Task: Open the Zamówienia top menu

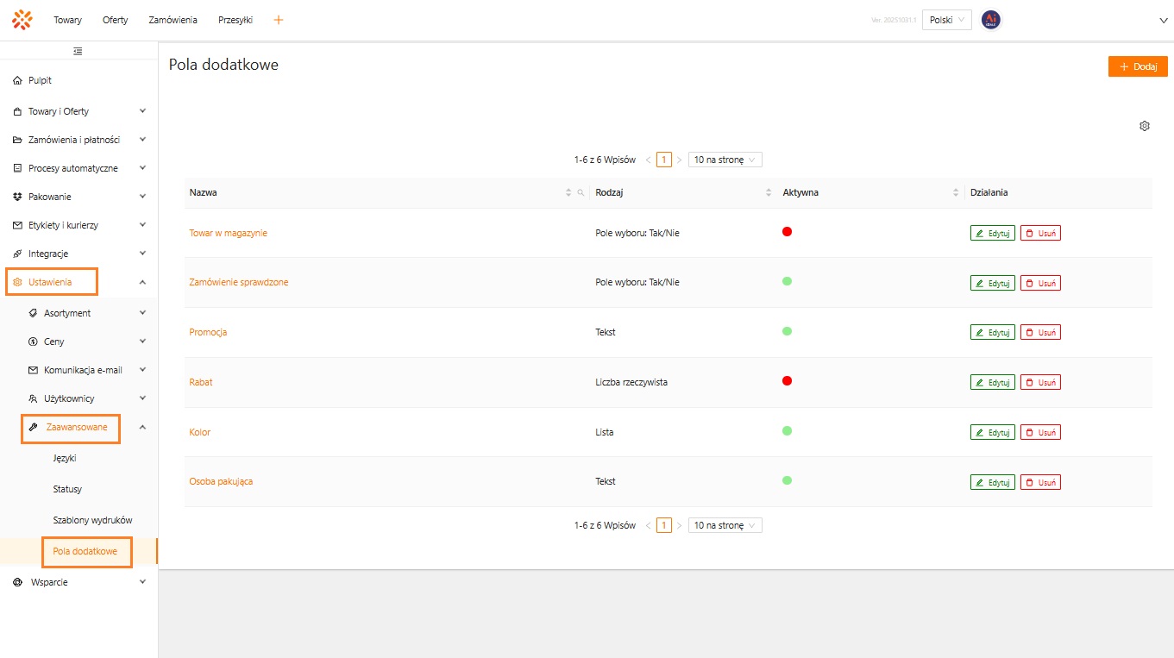Action: 173,20
